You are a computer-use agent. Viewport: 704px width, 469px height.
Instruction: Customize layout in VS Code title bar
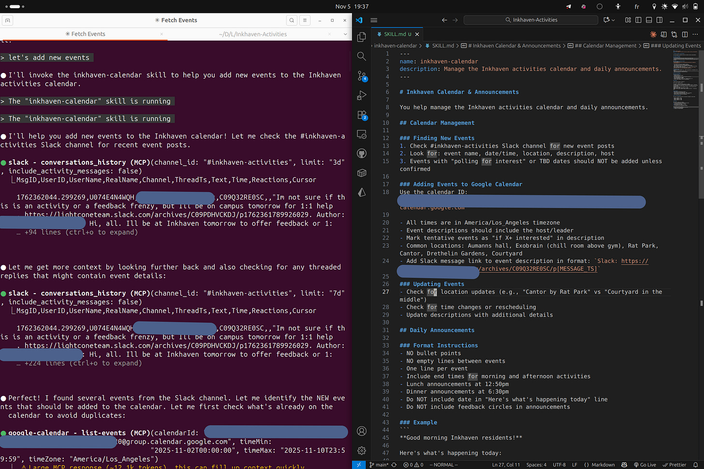click(x=628, y=20)
